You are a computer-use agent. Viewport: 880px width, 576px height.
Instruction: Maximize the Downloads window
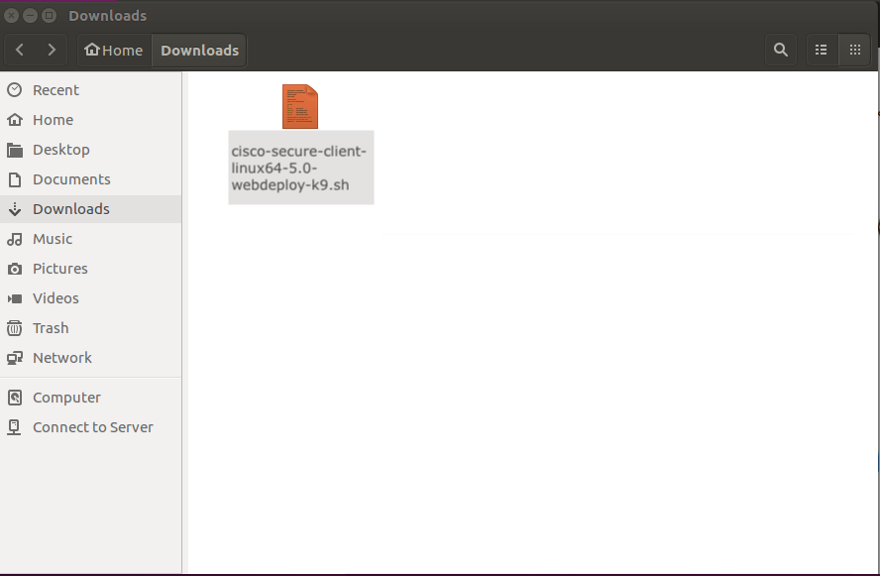click(x=50, y=15)
